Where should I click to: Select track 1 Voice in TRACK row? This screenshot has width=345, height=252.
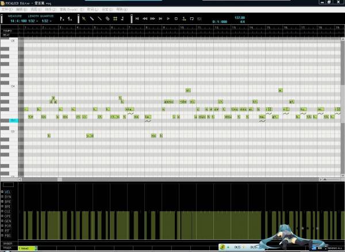click(x=26, y=248)
